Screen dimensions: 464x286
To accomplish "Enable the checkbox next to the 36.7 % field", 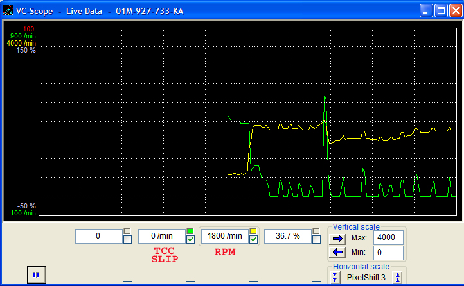I will pyautogui.click(x=316, y=240).
